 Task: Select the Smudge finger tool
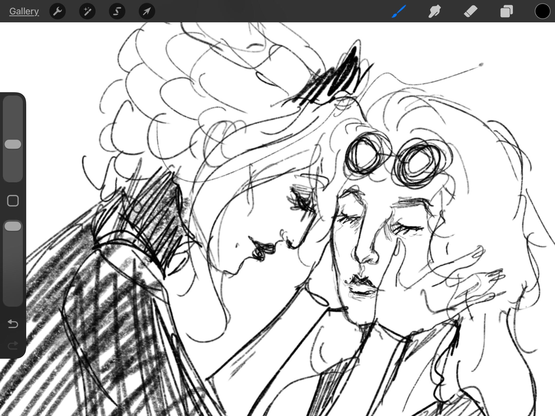tap(434, 11)
